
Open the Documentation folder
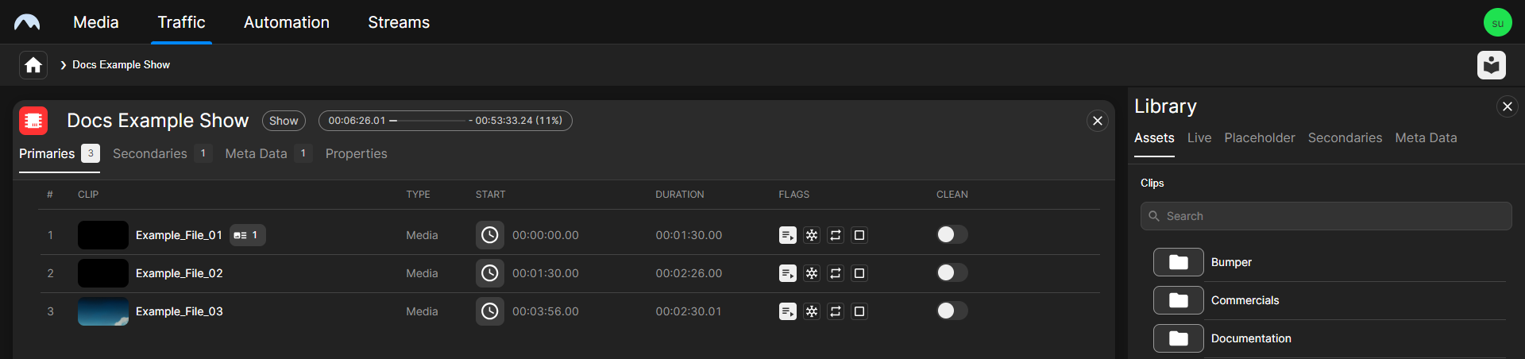[1179, 338]
